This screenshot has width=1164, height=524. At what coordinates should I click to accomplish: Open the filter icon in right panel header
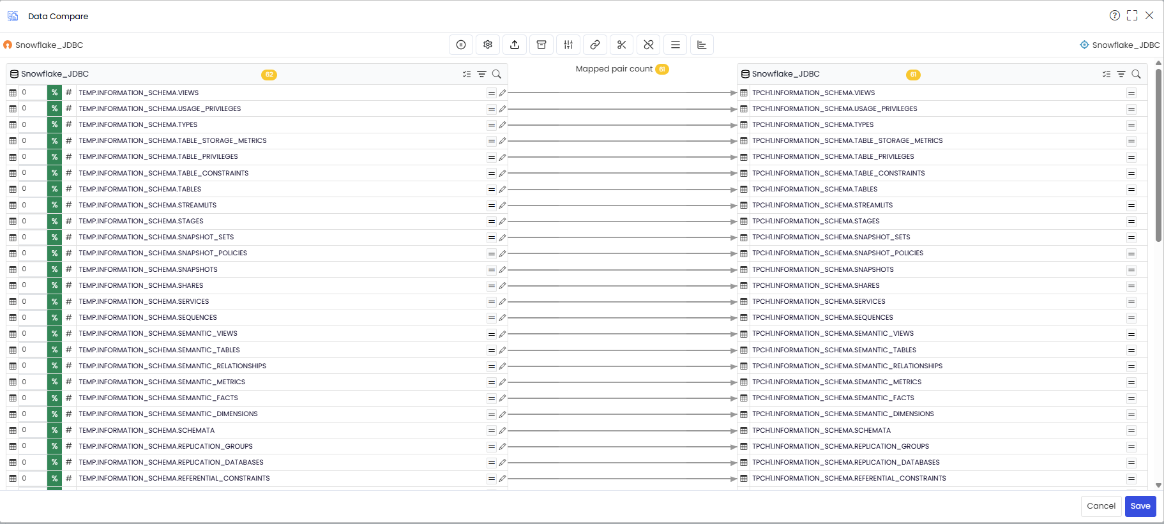click(x=1121, y=74)
